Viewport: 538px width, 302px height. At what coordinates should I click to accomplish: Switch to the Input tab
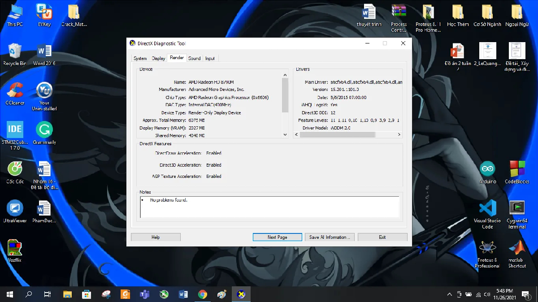click(210, 58)
